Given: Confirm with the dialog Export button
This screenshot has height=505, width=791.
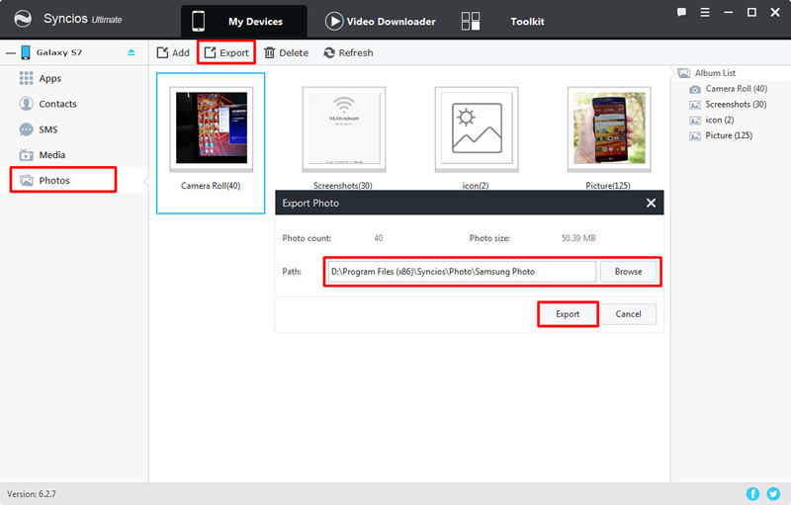Looking at the screenshot, I should coord(568,314).
